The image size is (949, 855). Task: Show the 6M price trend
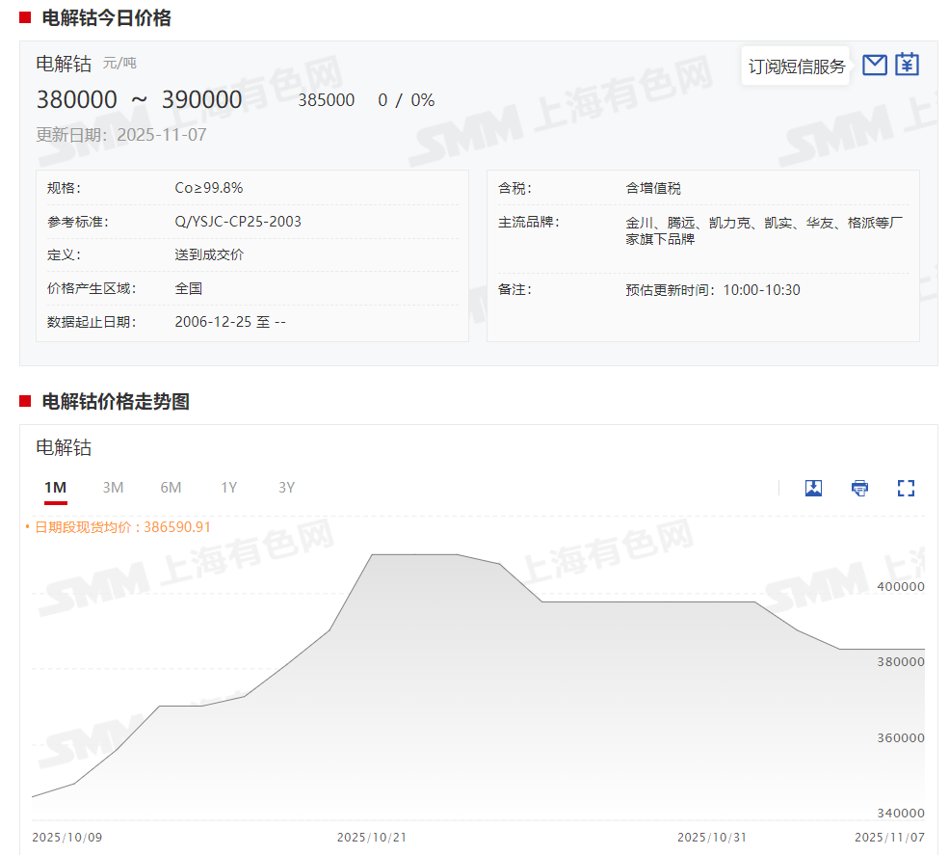pyautogui.click(x=171, y=488)
